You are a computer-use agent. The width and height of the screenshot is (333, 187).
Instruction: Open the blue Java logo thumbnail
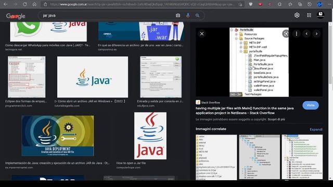point(93,77)
